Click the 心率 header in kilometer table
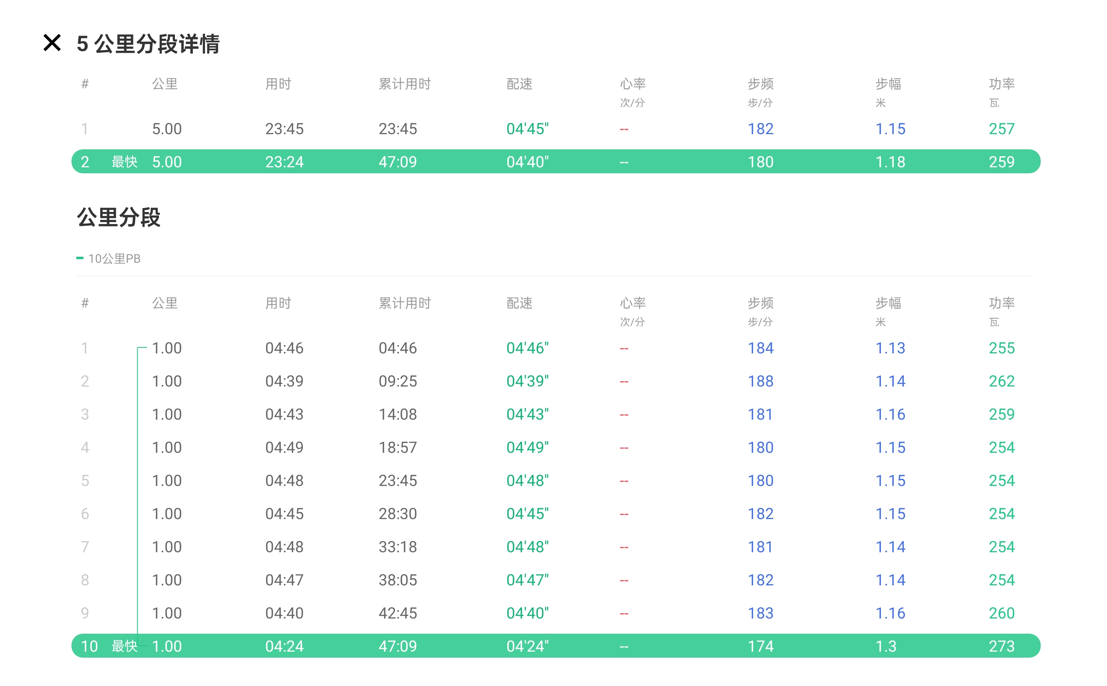 tap(633, 303)
